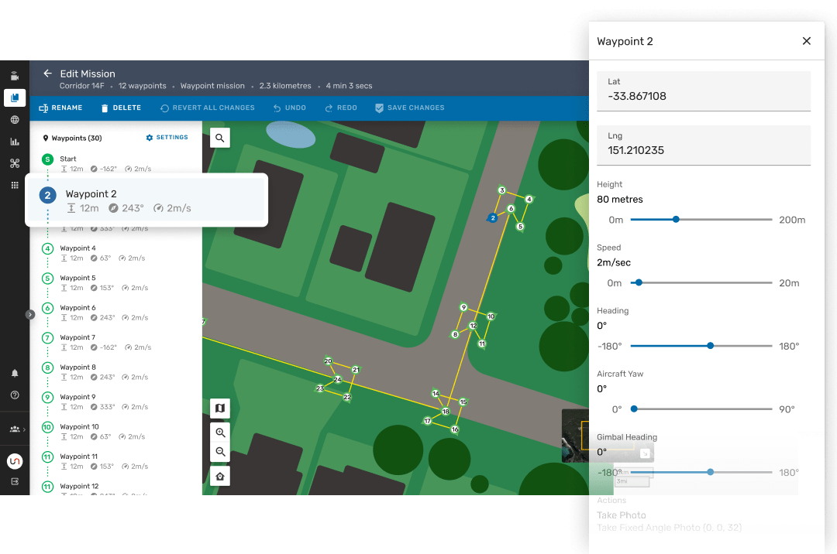Select waypoint 16 marker on the map
This screenshot has width=837, height=554.
point(455,429)
